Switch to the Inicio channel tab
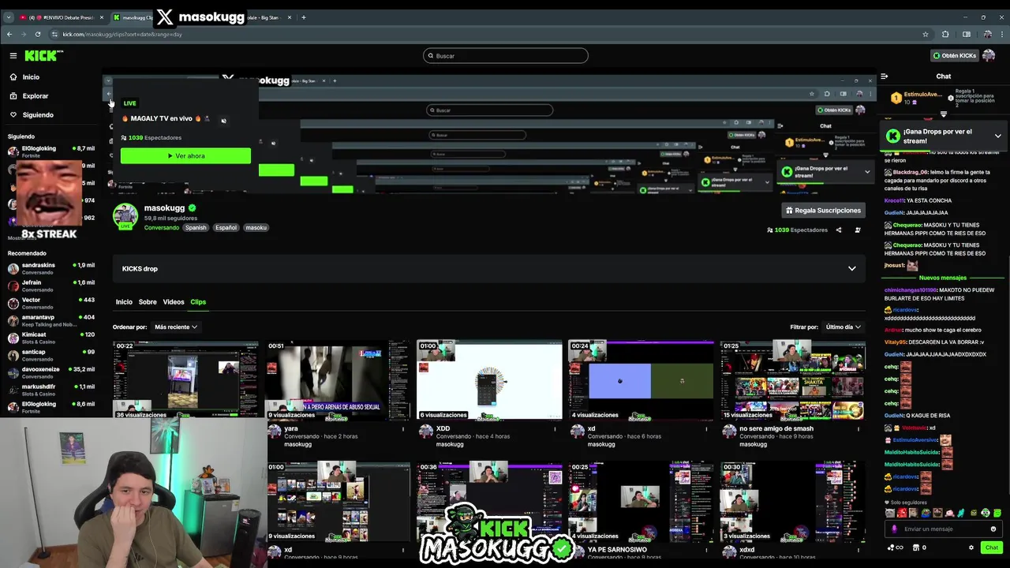The width and height of the screenshot is (1010, 568). (x=124, y=302)
